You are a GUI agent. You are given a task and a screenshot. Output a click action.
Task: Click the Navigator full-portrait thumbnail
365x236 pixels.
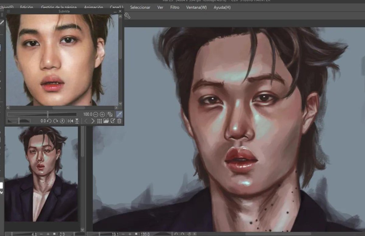tap(41, 174)
